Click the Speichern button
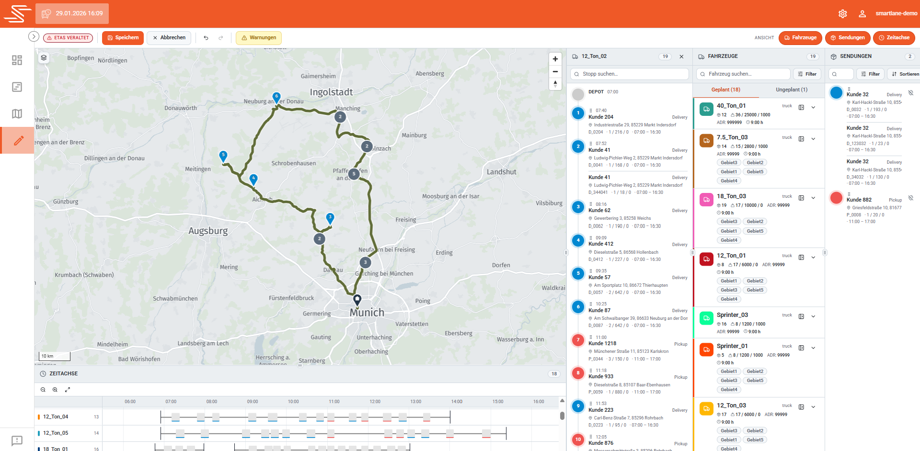Screen dimensions: 920x451 (123, 38)
